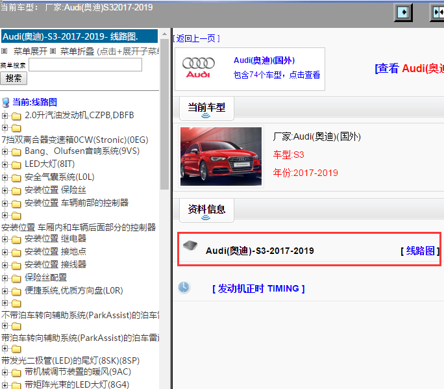Click the single-arrow panel button in header
Screen dimensions: 444x389
click(403, 13)
